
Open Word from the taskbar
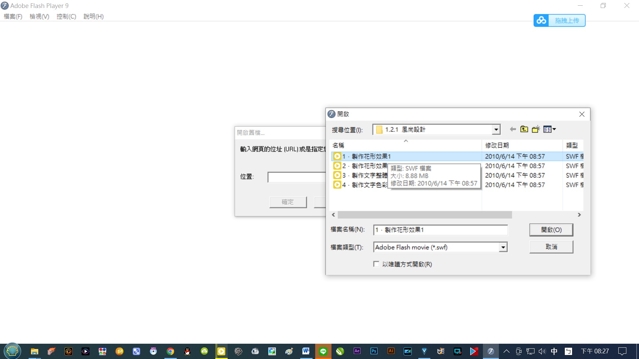pos(306,351)
